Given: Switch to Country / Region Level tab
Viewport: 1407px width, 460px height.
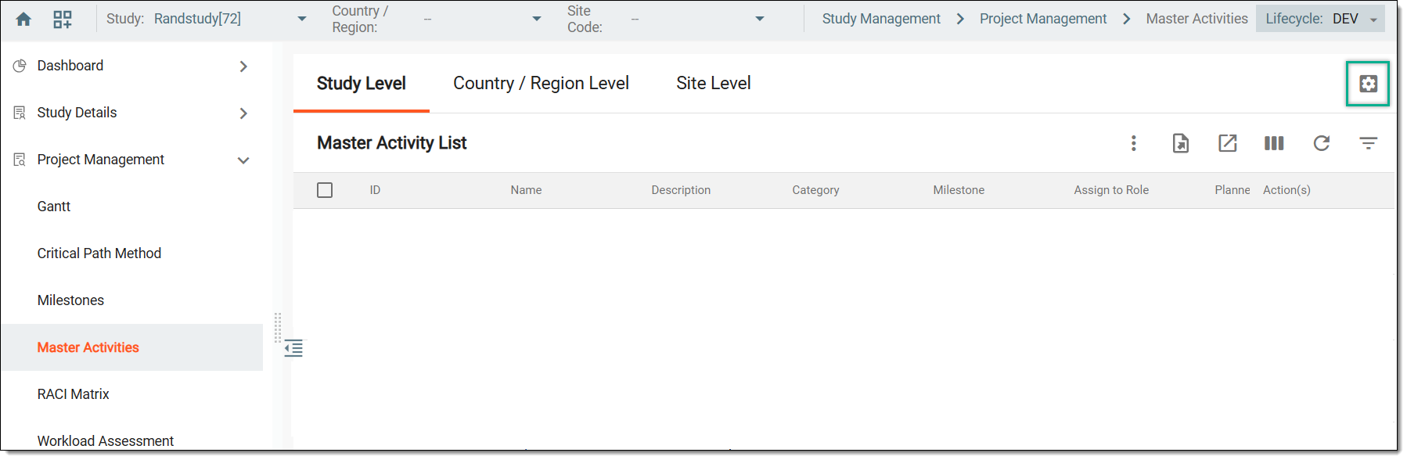Looking at the screenshot, I should [x=542, y=83].
